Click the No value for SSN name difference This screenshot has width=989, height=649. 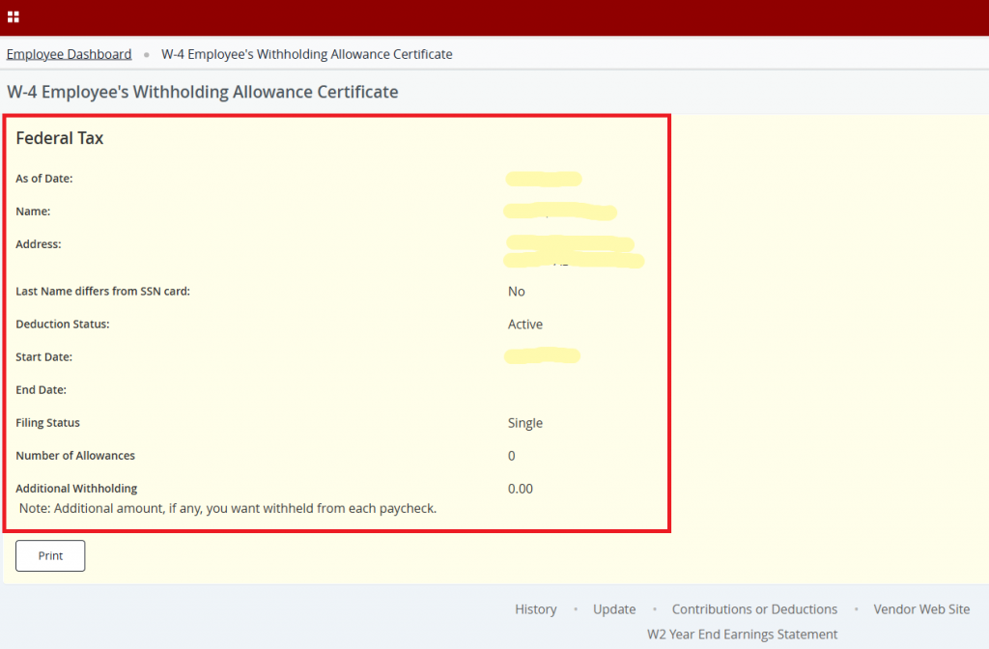coord(517,292)
